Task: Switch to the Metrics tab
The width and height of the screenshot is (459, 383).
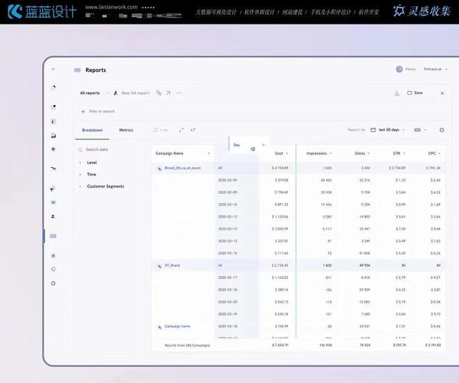Action: 126,130
